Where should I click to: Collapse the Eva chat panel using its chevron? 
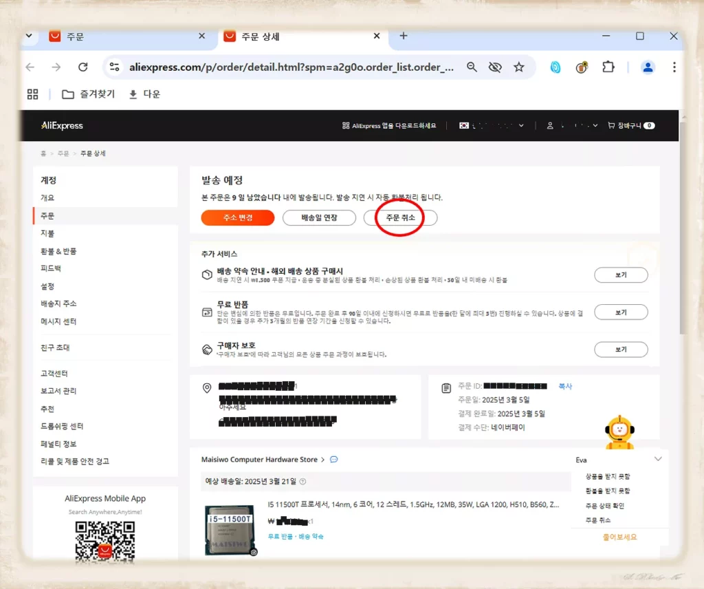point(658,459)
